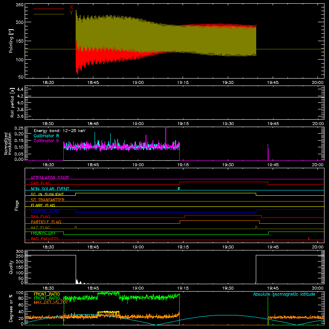Click the BAD_PACKETS flag label
Screen dimensions: 329x329
(x=45, y=239)
